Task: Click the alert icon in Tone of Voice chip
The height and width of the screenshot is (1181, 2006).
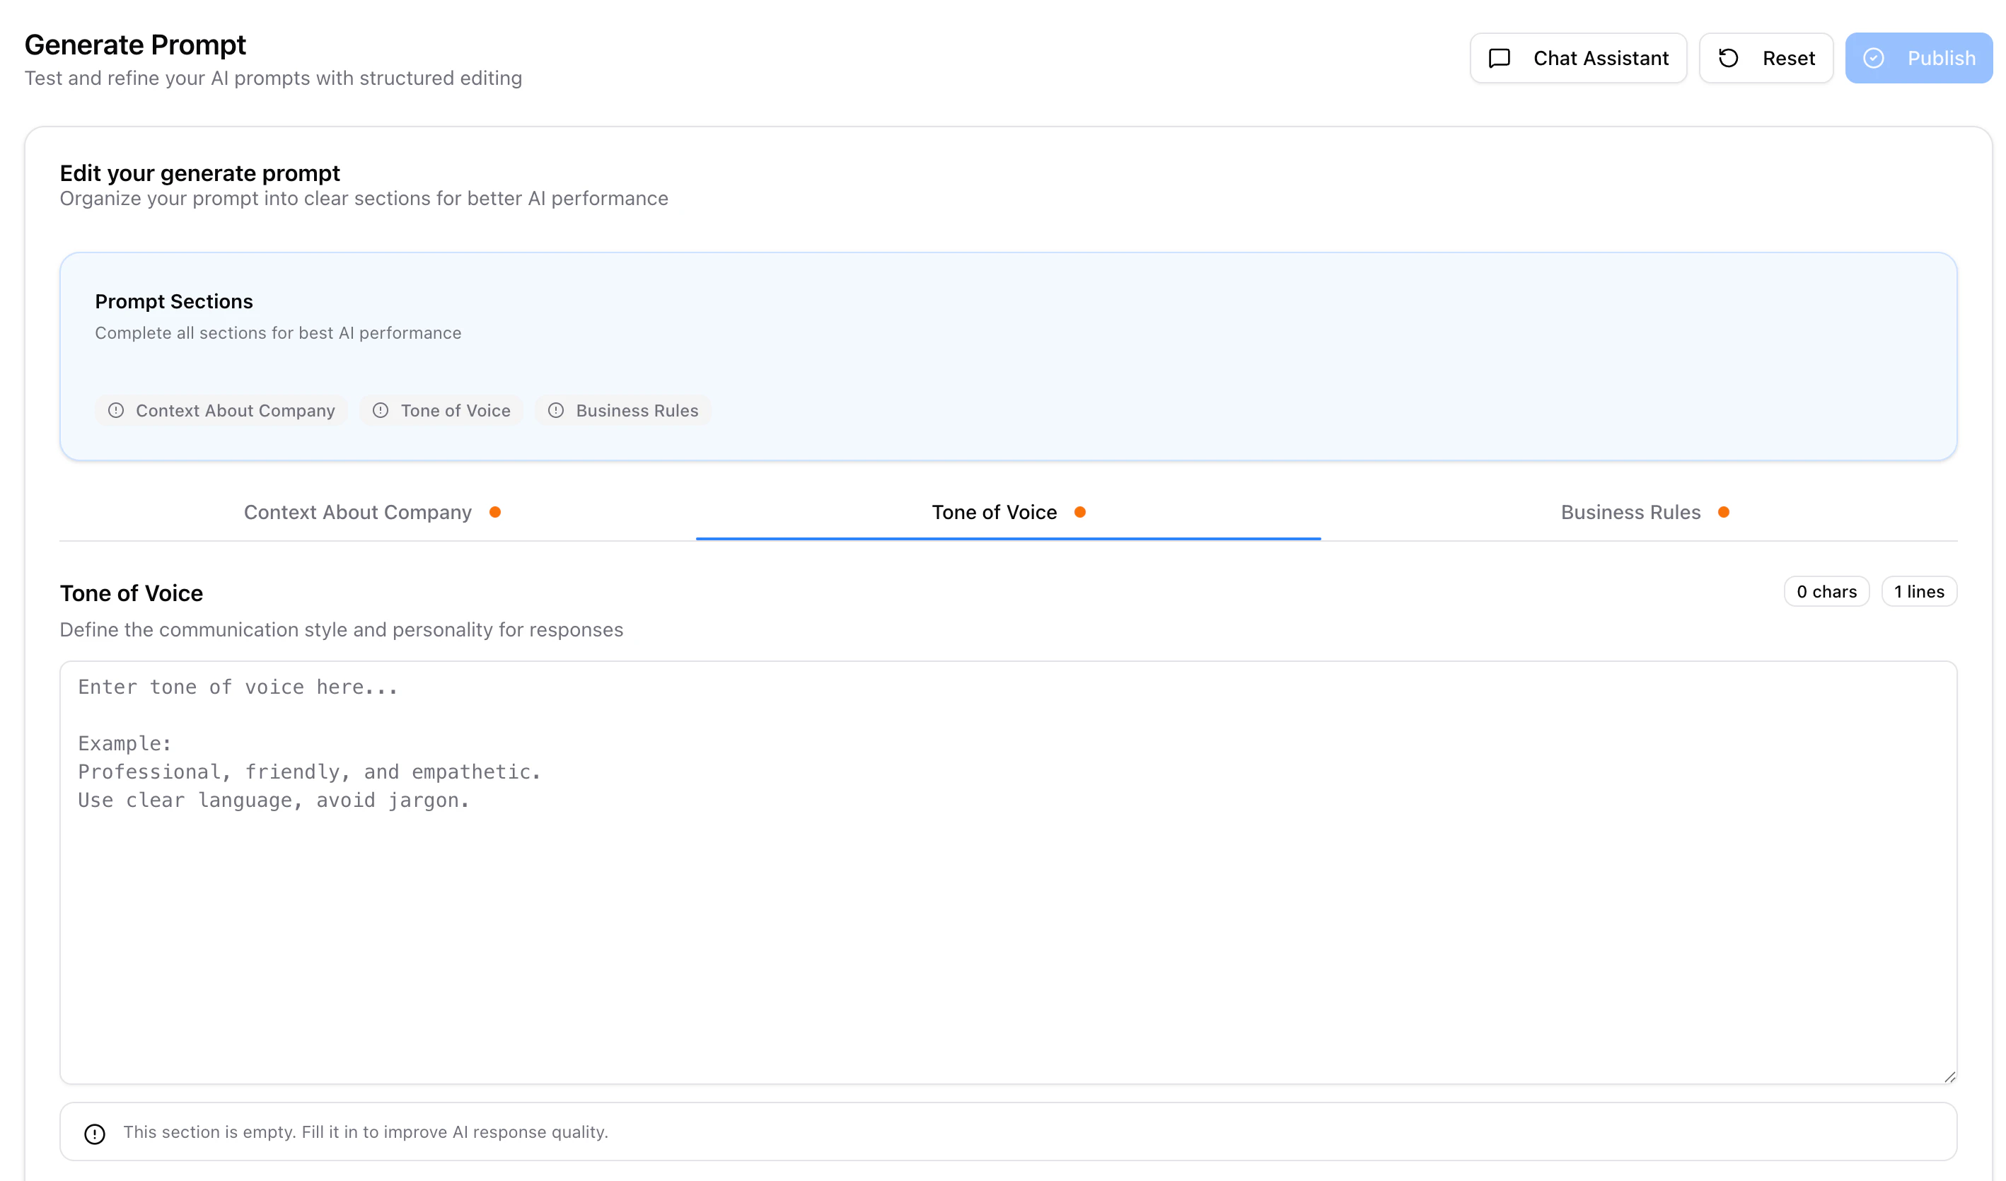Action: coord(381,411)
